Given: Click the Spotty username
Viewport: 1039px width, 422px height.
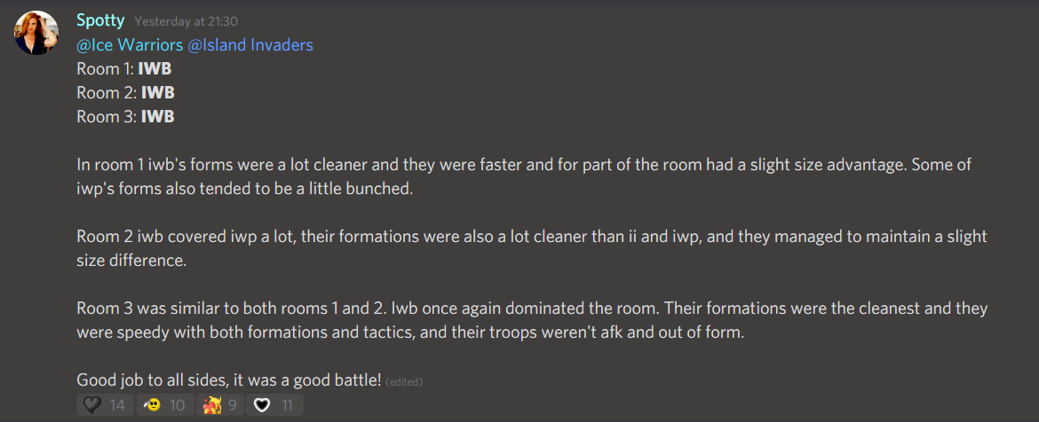Looking at the screenshot, I should point(100,20).
